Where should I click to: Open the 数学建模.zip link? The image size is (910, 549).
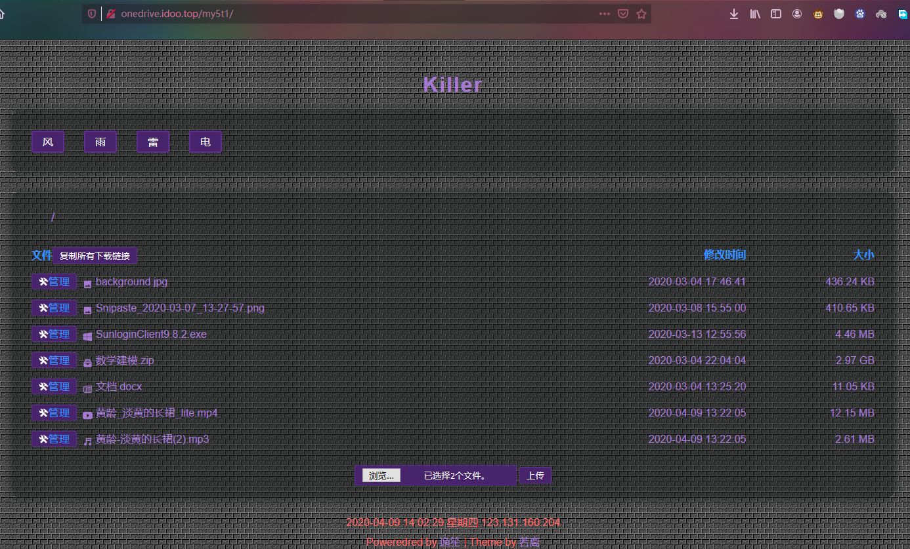(x=125, y=361)
